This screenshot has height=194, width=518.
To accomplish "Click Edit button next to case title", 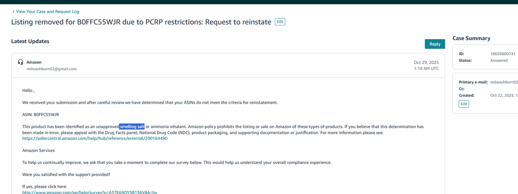I will [280, 22].
